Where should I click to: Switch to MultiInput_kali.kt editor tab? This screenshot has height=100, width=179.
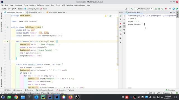35,12
